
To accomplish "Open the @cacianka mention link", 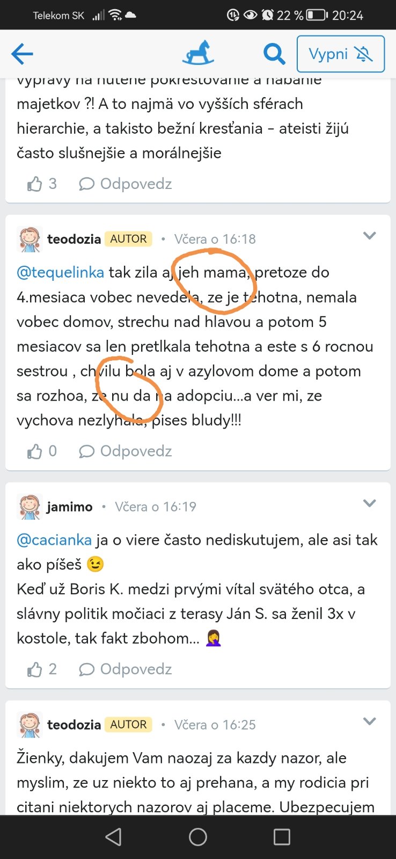I will [54, 540].
